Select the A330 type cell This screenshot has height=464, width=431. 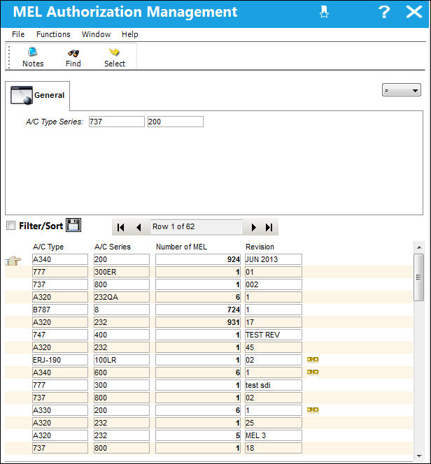click(60, 410)
